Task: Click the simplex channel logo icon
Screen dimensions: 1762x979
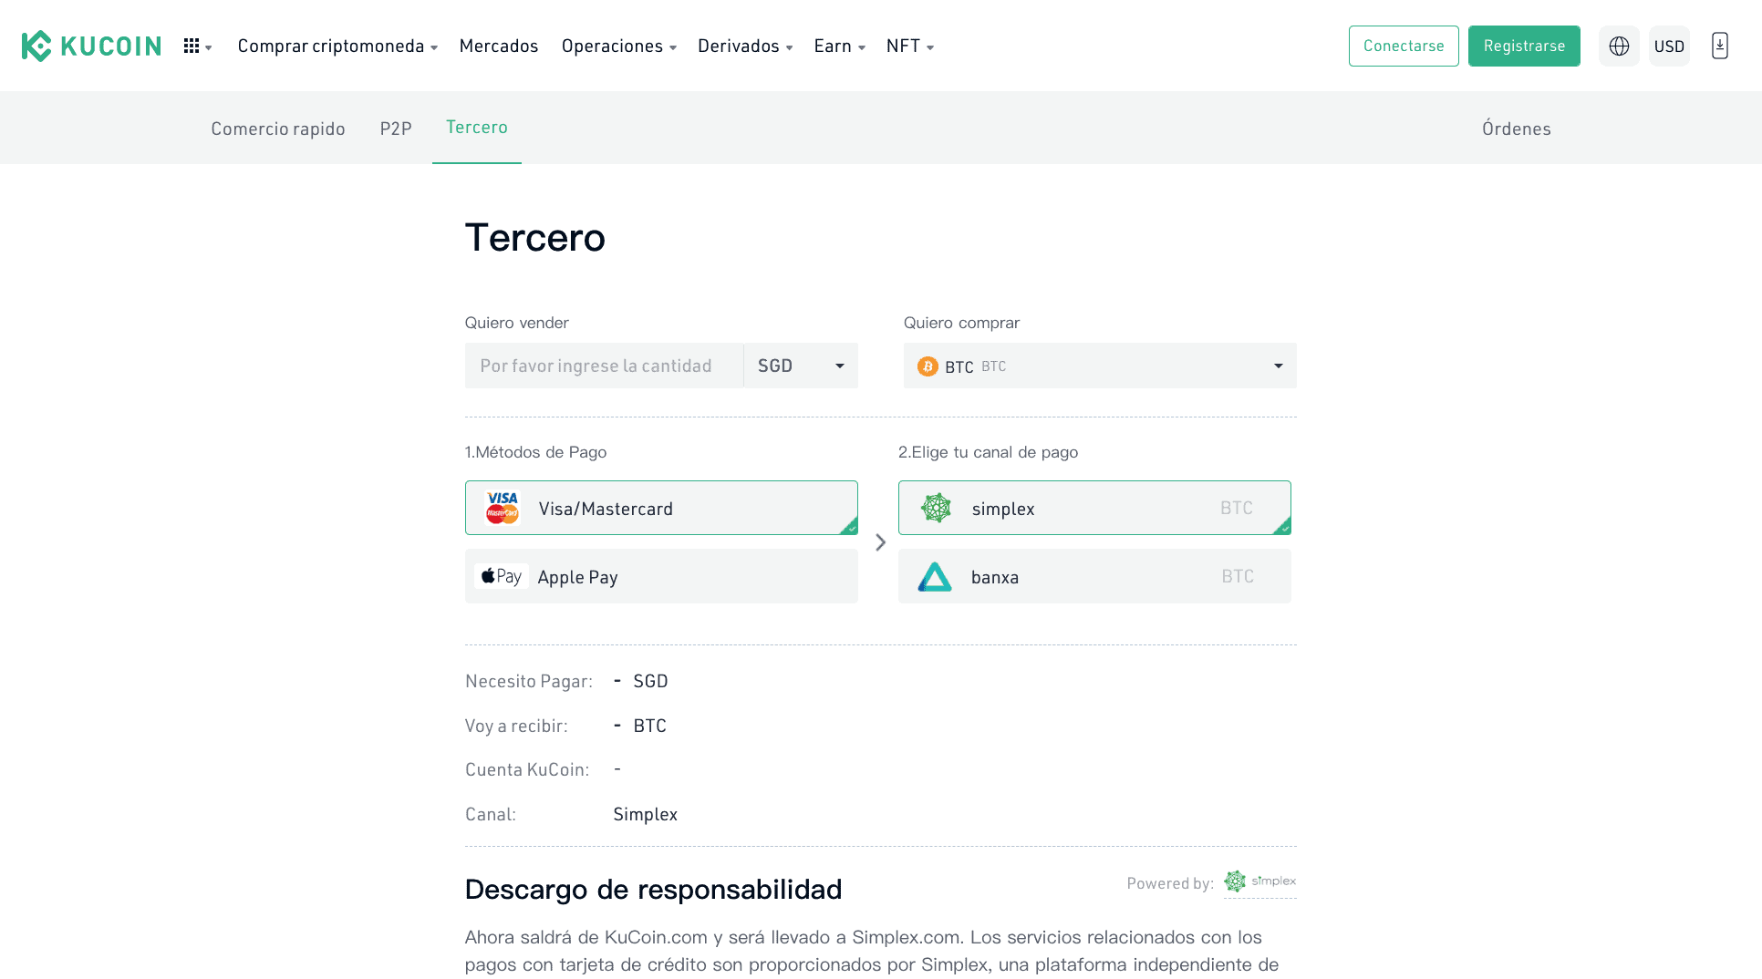Action: point(936,508)
